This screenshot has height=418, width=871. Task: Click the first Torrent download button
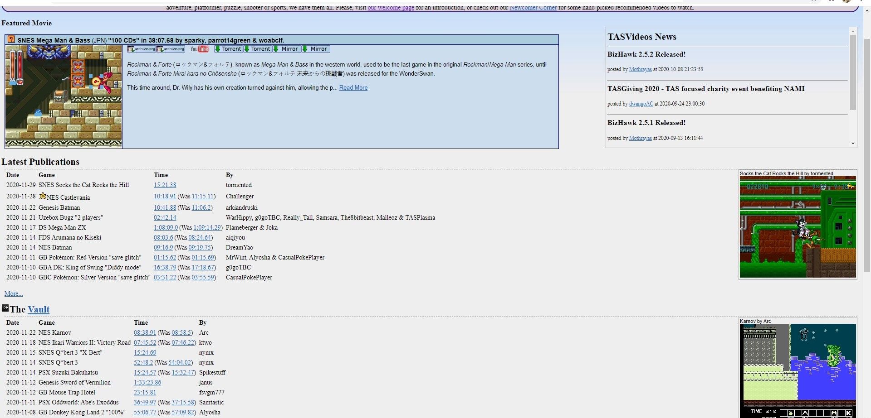click(x=228, y=49)
